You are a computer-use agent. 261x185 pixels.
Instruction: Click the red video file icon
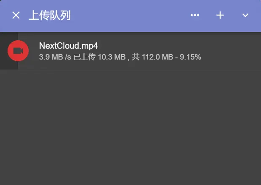(x=18, y=51)
